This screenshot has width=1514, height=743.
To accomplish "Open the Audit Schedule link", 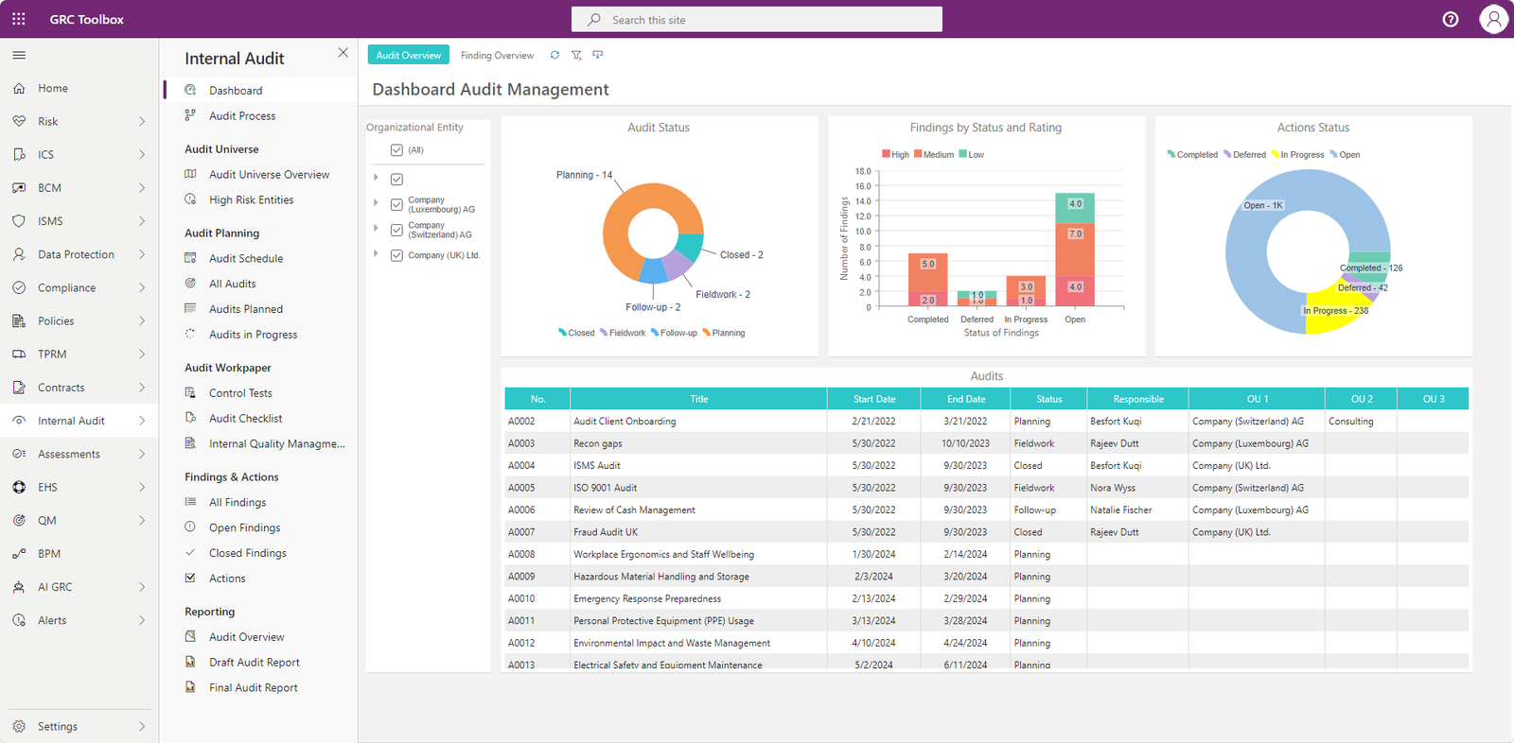I will click(x=246, y=258).
